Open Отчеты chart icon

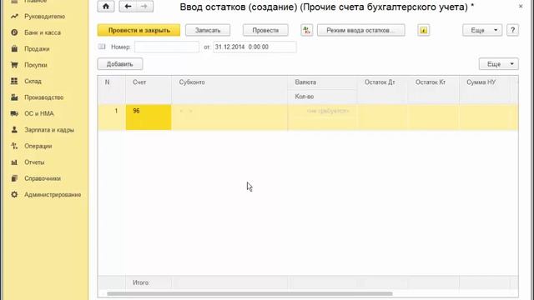[x=14, y=162]
